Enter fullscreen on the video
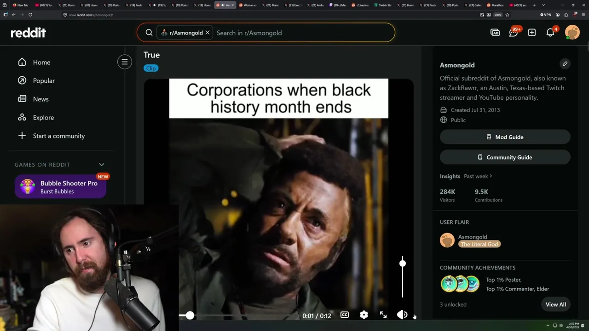 (383, 315)
